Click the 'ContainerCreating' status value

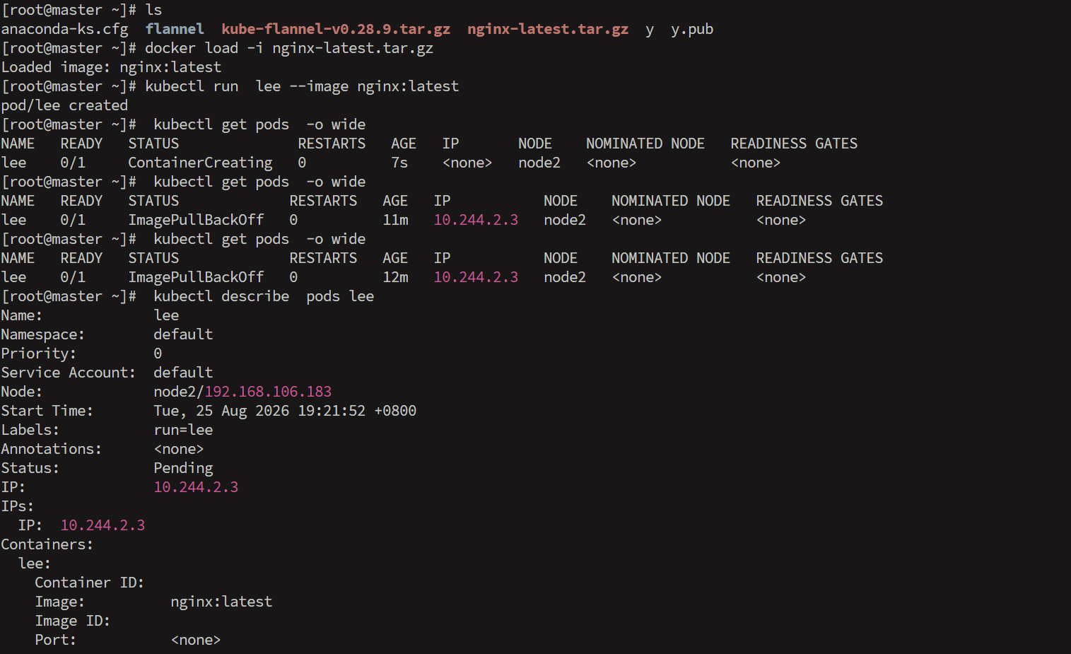(200, 163)
